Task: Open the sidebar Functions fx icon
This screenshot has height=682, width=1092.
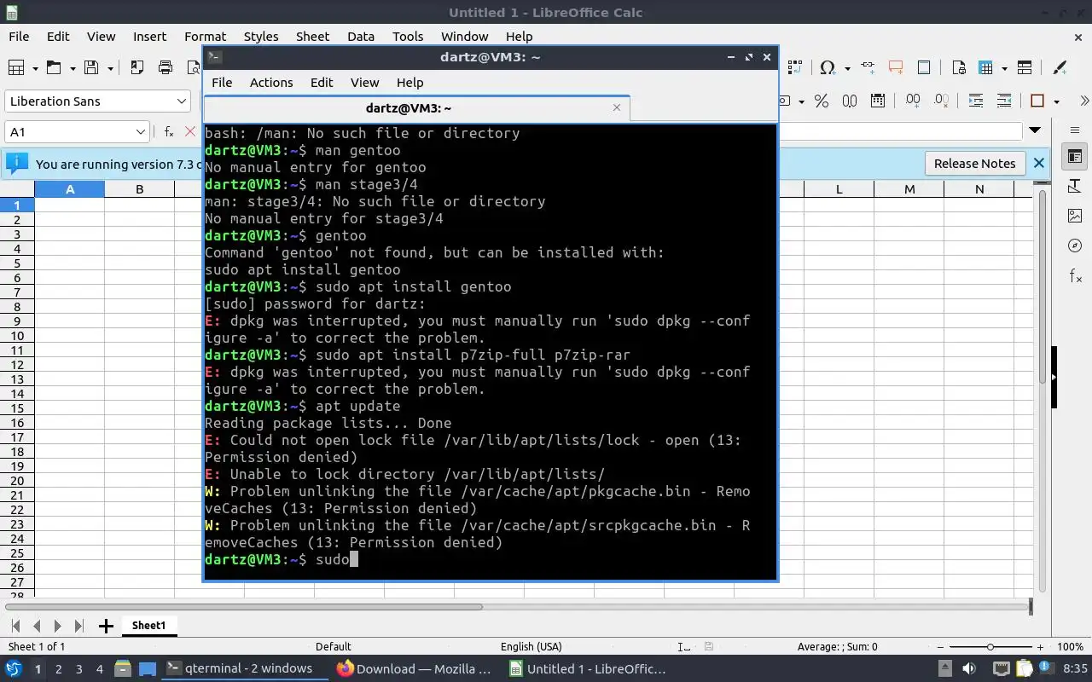Action: 1075,275
